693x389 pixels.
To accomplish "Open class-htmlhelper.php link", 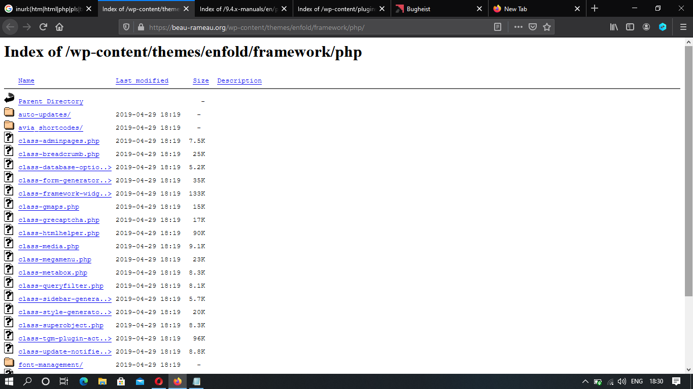I will pyautogui.click(x=59, y=233).
